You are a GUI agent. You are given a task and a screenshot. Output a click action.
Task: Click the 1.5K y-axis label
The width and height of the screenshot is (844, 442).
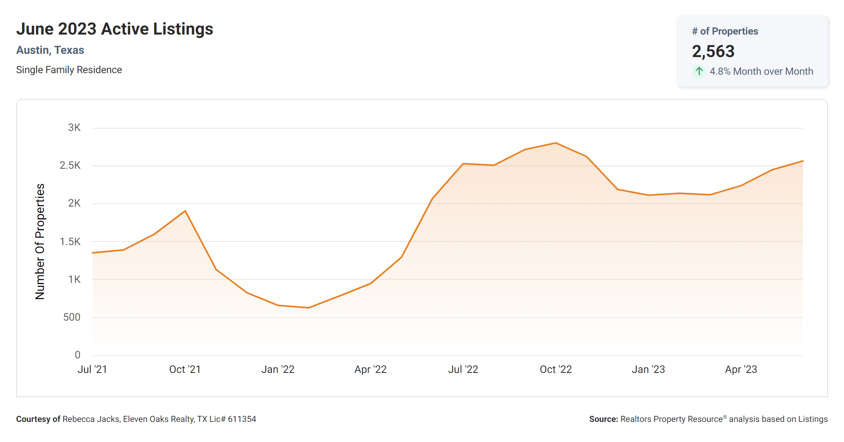[x=70, y=241]
